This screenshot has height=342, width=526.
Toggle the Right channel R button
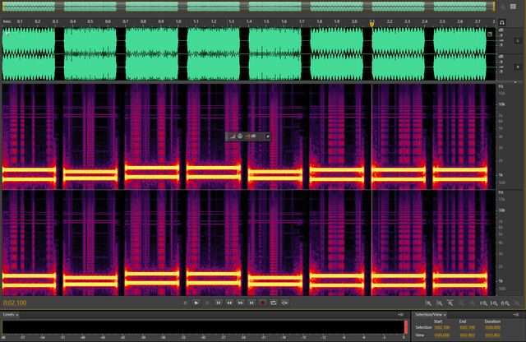click(x=518, y=67)
